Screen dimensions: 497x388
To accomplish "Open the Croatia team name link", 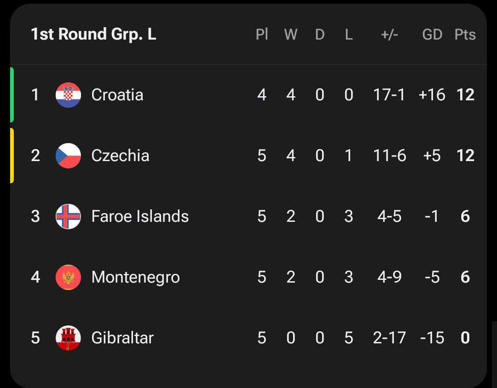I will point(117,95).
